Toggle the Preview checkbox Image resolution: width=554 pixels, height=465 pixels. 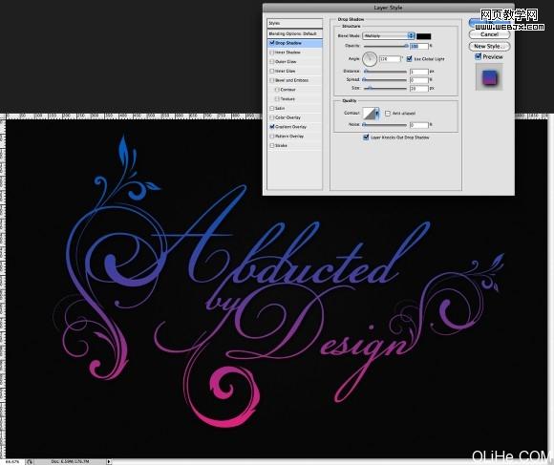pos(478,56)
